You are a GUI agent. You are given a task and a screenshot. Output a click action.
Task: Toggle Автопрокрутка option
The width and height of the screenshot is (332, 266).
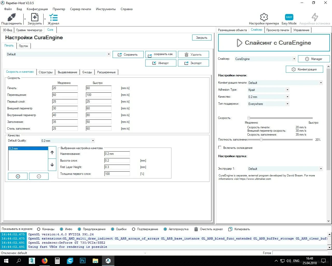165,229
